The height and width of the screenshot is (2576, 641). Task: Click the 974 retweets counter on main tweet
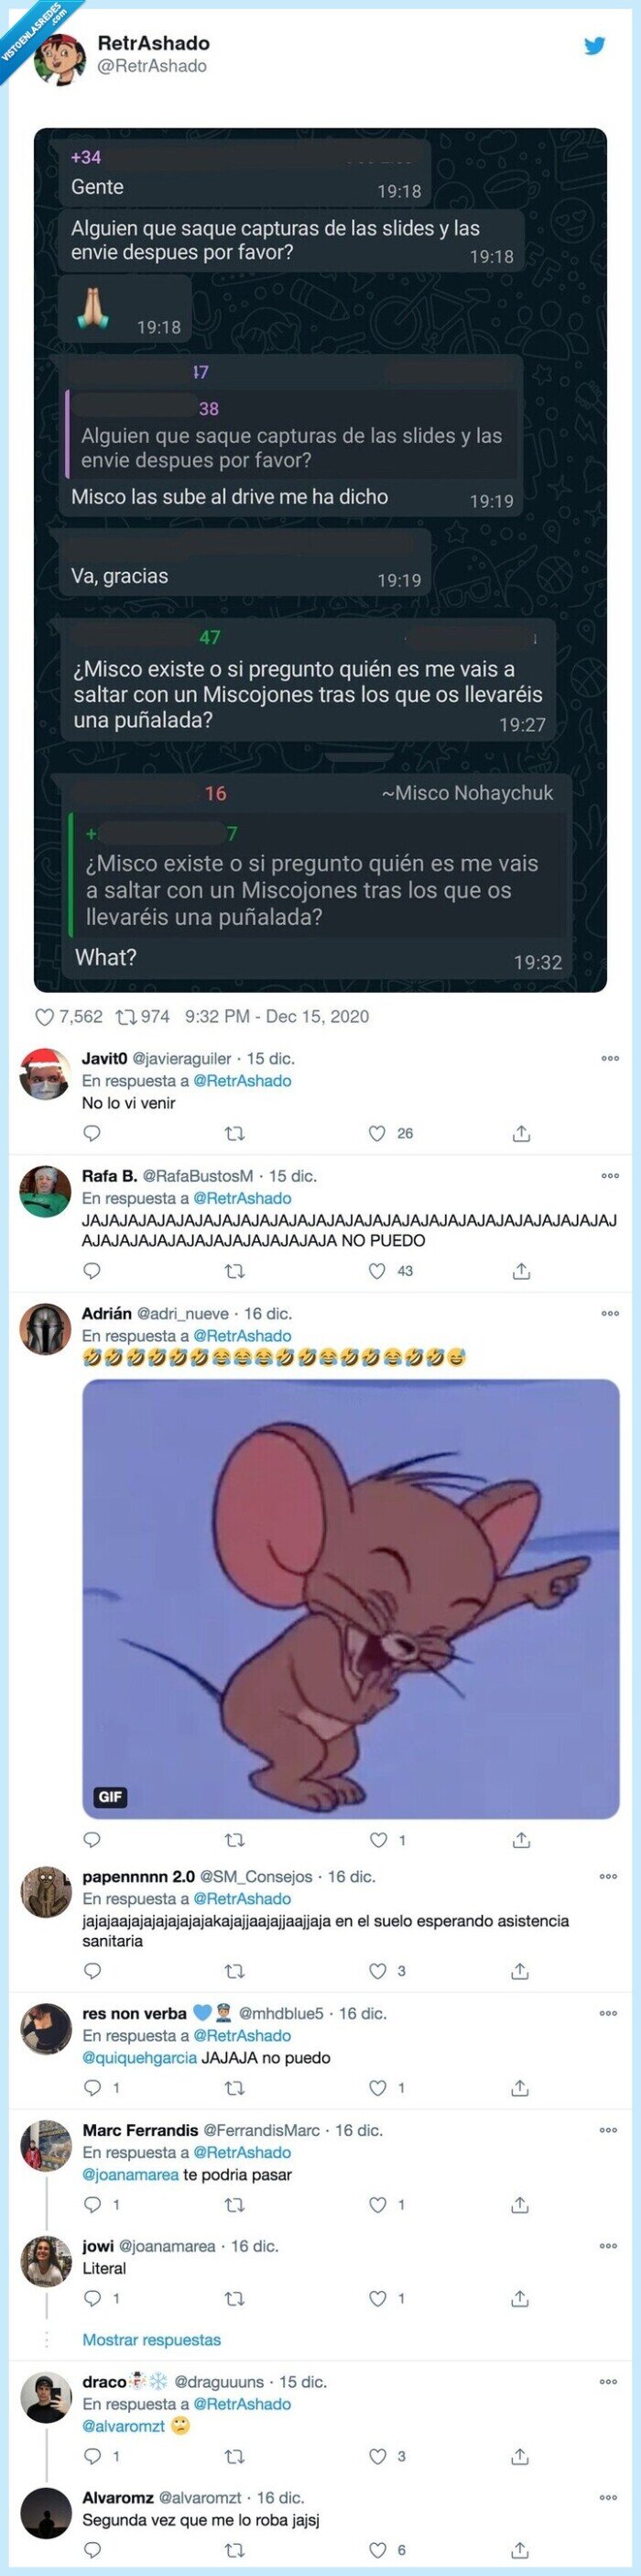coord(143,1017)
